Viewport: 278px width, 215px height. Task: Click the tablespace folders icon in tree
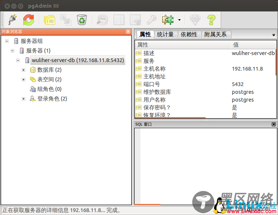point(33,79)
